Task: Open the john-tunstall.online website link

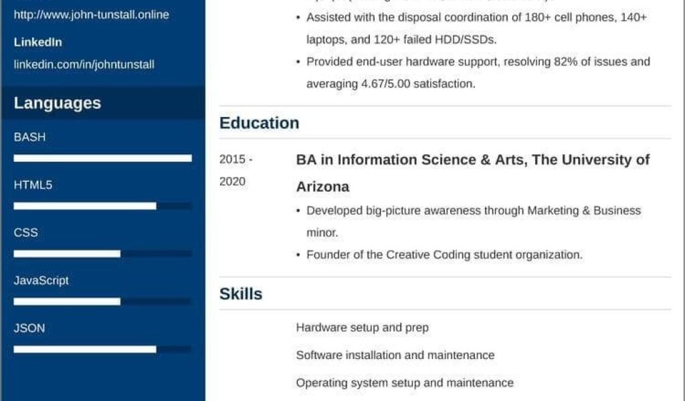Action: (x=92, y=15)
